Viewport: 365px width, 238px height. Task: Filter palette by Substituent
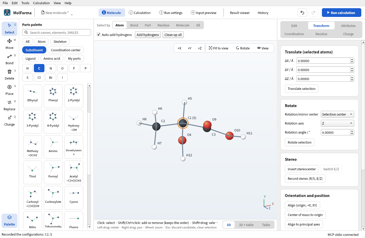point(34,50)
